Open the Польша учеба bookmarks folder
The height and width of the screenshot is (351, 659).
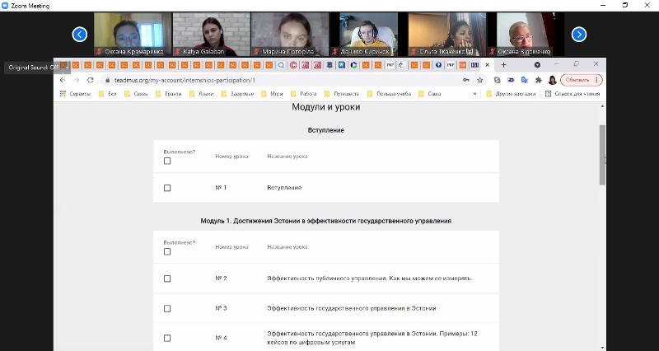pyautogui.click(x=389, y=94)
